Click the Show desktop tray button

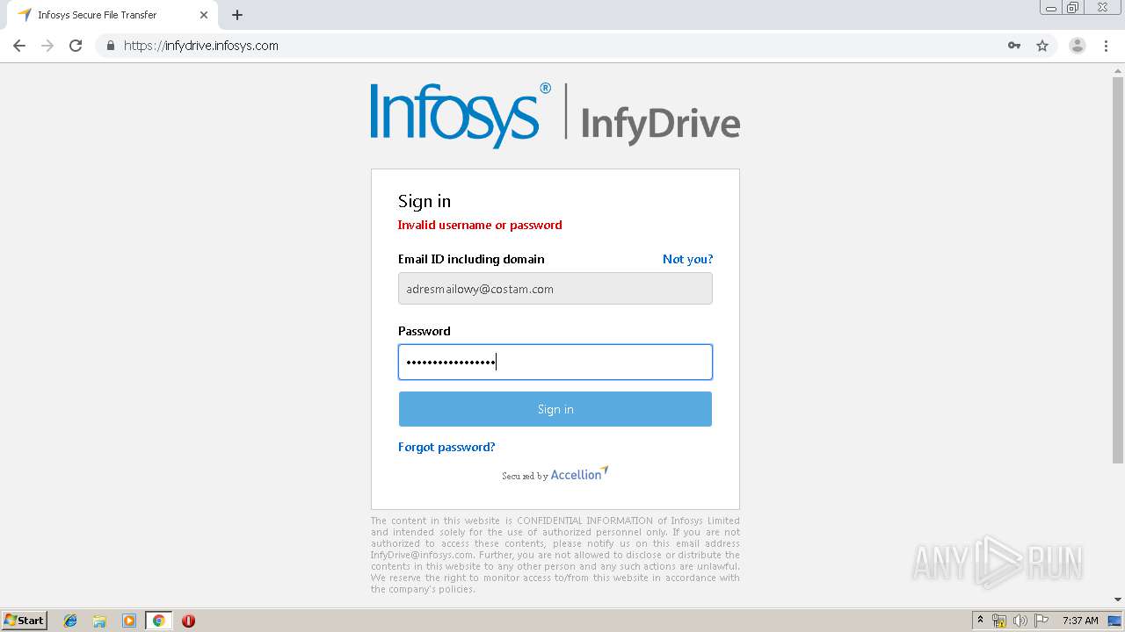(x=1116, y=621)
